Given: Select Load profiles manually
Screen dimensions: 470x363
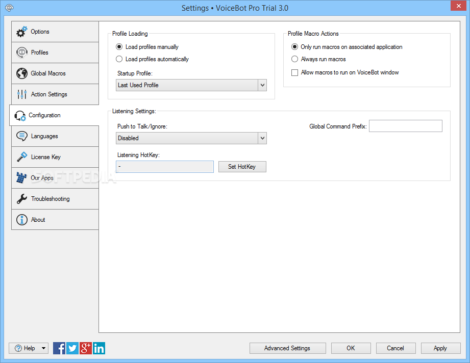Looking at the screenshot, I should pos(147,47).
